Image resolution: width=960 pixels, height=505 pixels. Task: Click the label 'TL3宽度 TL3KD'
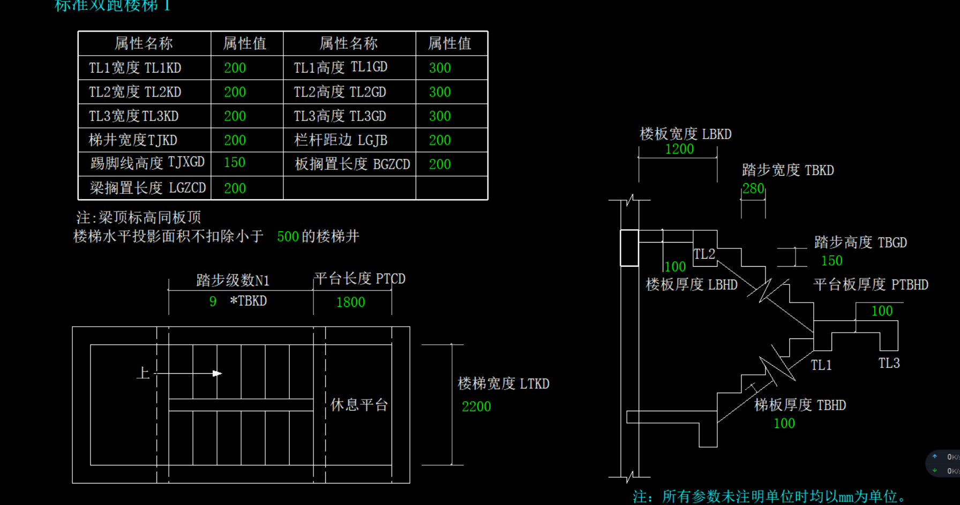point(133,116)
